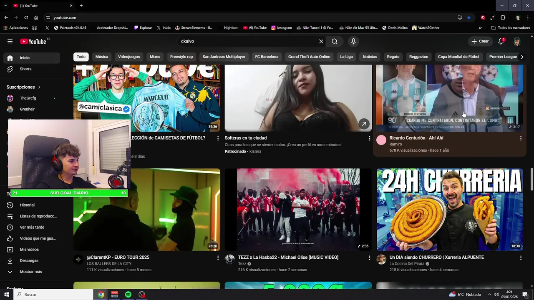Click the Crear button
This screenshot has width=534, height=300.
pos(480,41)
